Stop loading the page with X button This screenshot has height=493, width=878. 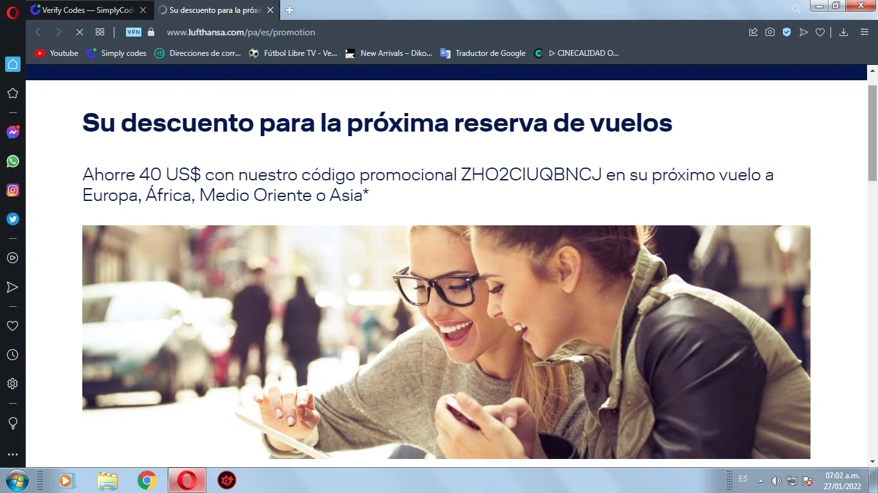79,32
